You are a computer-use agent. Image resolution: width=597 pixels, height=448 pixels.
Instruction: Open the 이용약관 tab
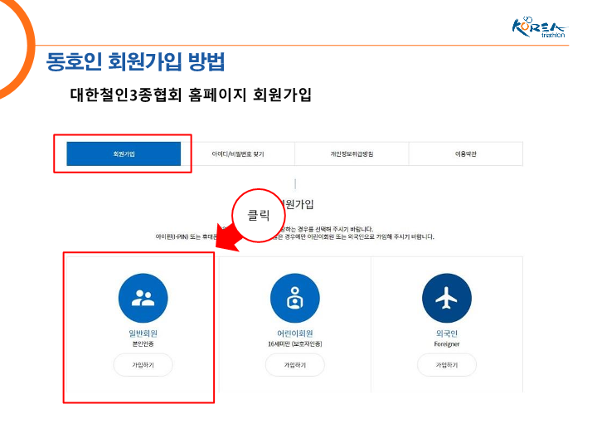pos(466,154)
